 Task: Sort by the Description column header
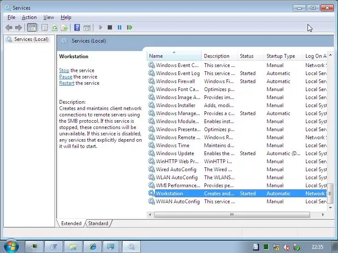(219, 56)
